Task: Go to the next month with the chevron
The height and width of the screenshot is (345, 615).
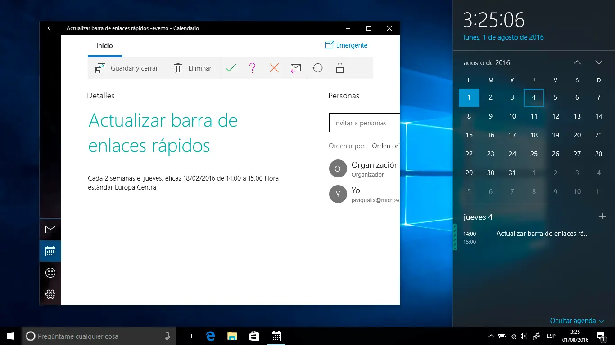Action: pyautogui.click(x=599, y=62)
